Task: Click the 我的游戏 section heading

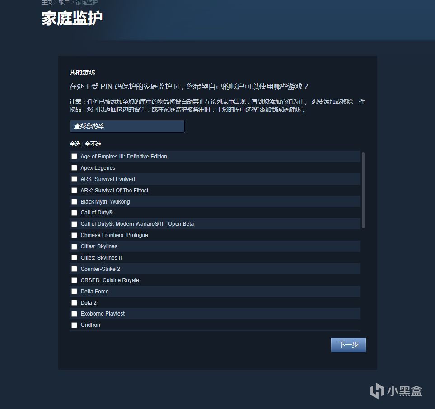Action: [82, 72]
